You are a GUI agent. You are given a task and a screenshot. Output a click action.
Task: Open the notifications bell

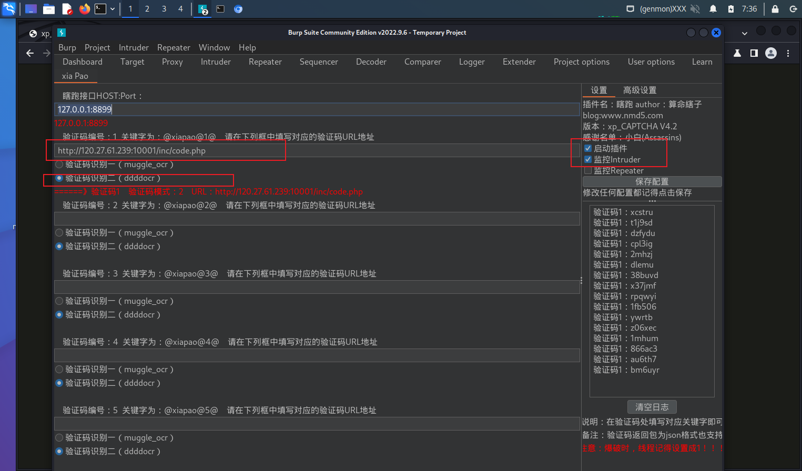713,9
